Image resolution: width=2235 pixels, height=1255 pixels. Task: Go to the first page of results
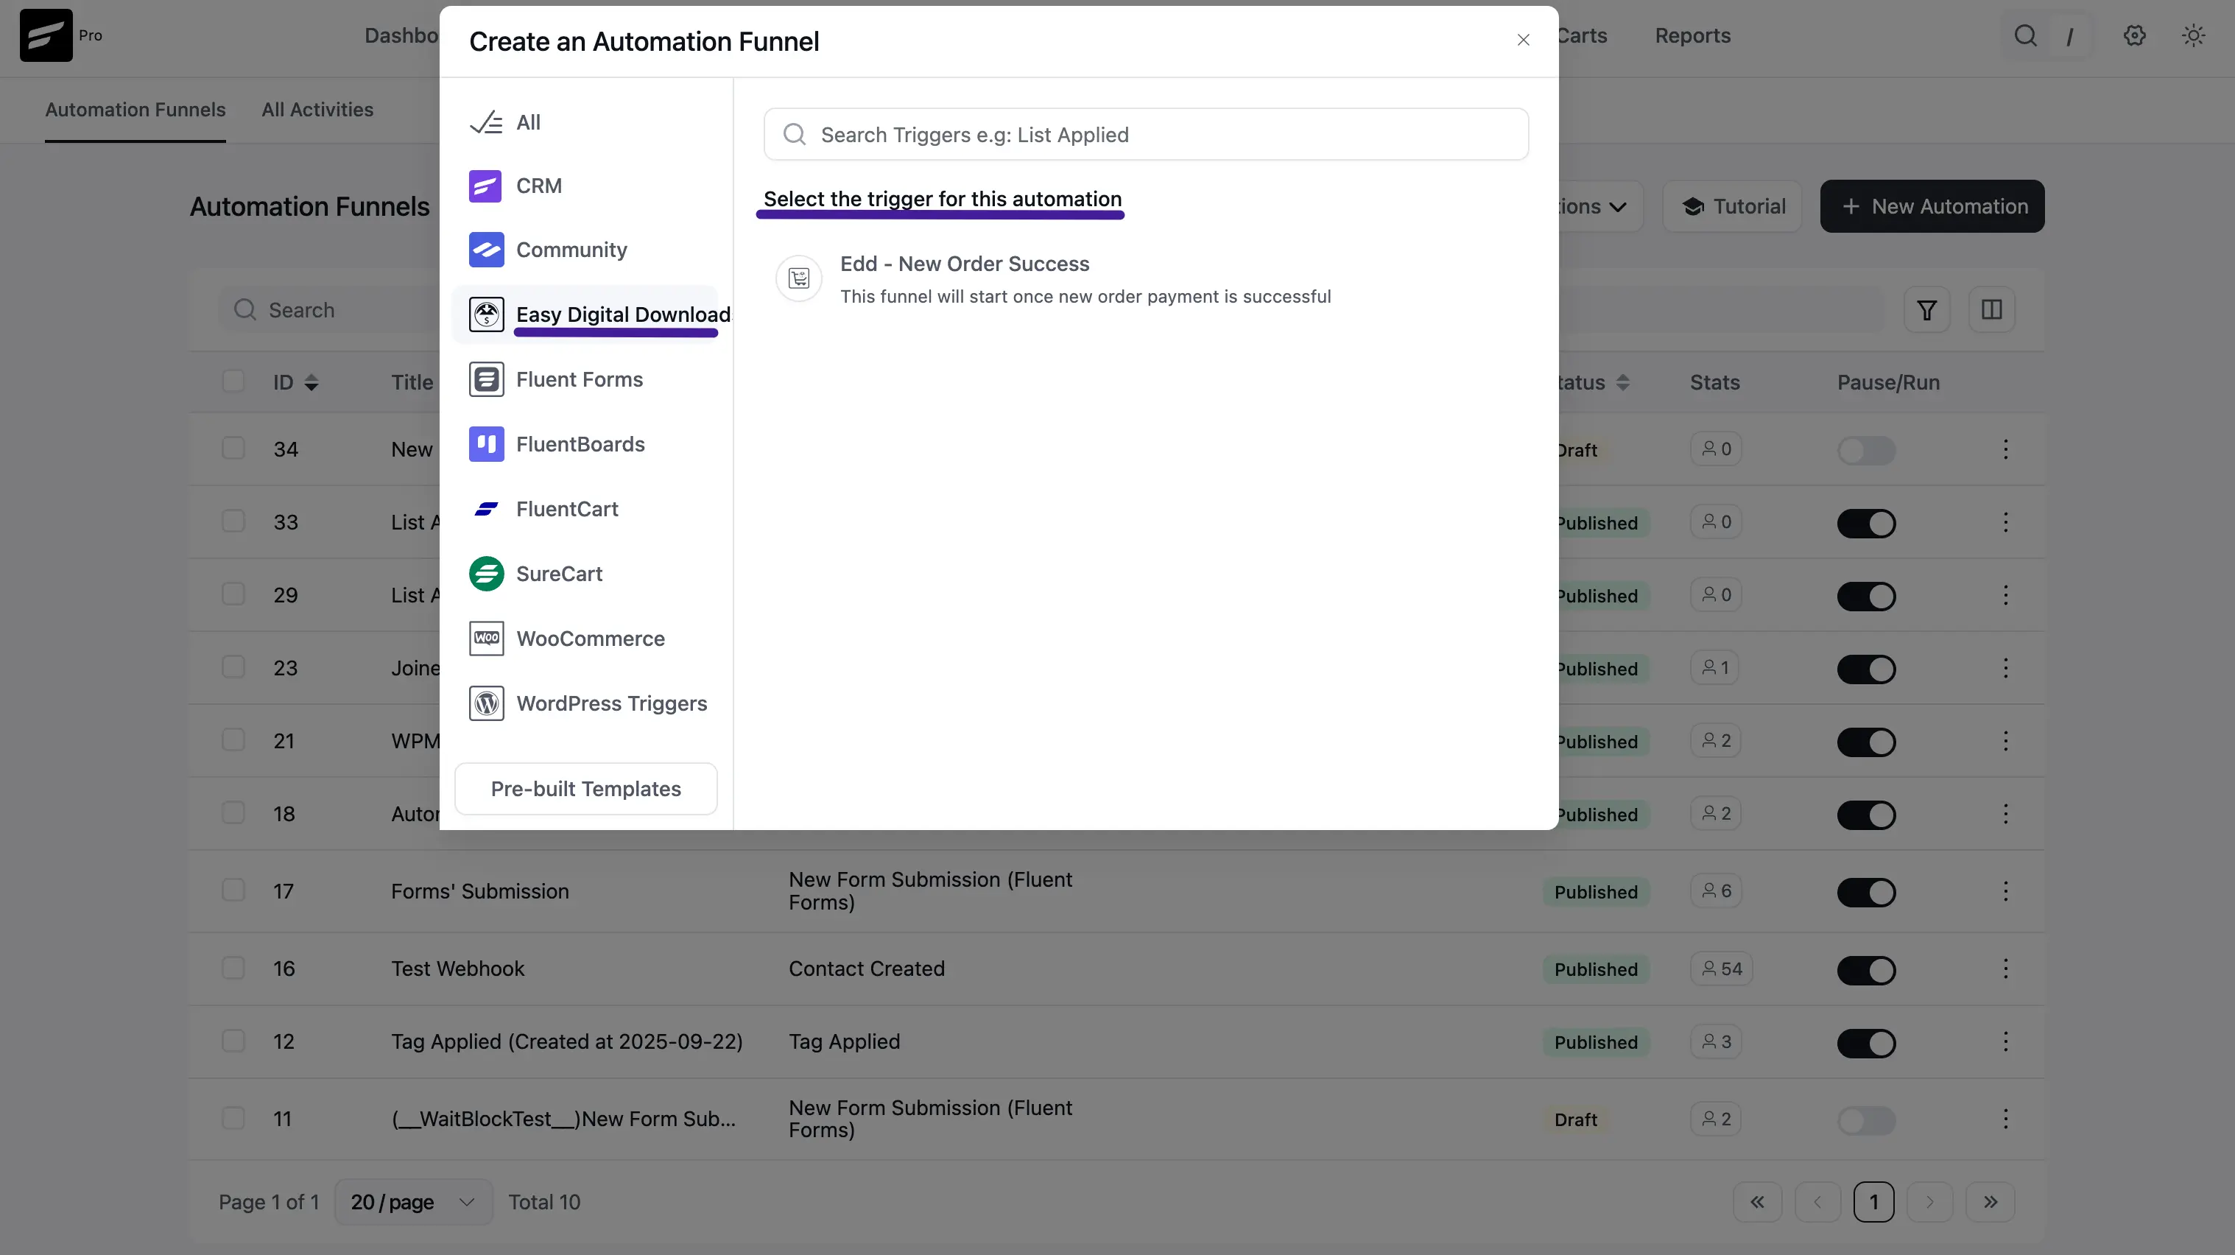pos(1757,1202)
